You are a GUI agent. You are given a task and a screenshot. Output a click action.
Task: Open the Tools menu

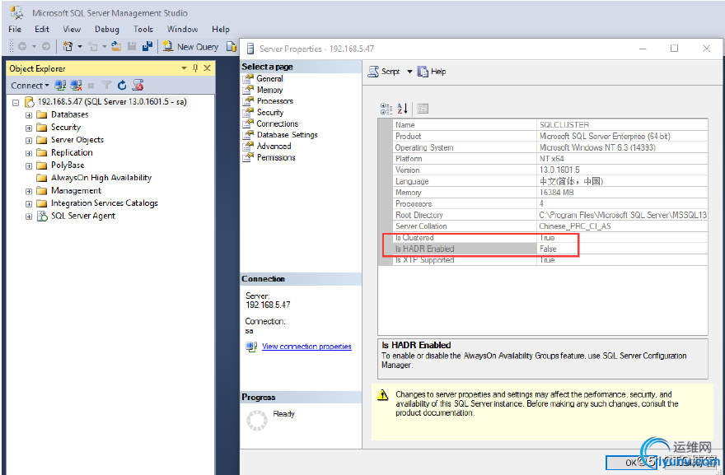[143, 29]
